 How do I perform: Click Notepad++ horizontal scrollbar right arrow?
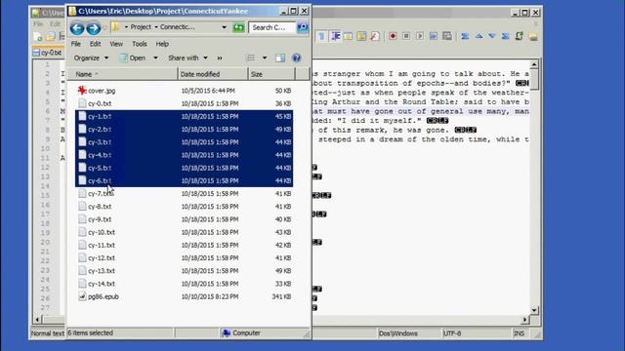click(x=524, y=319)
